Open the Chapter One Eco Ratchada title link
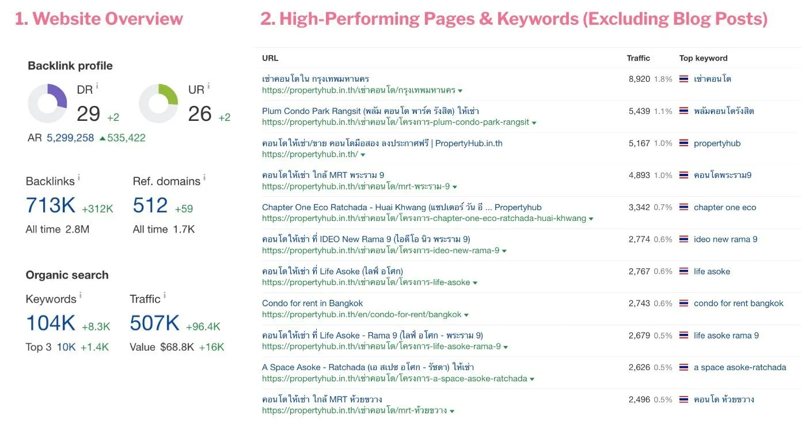The image size is (805, 434). coord(402,207)
